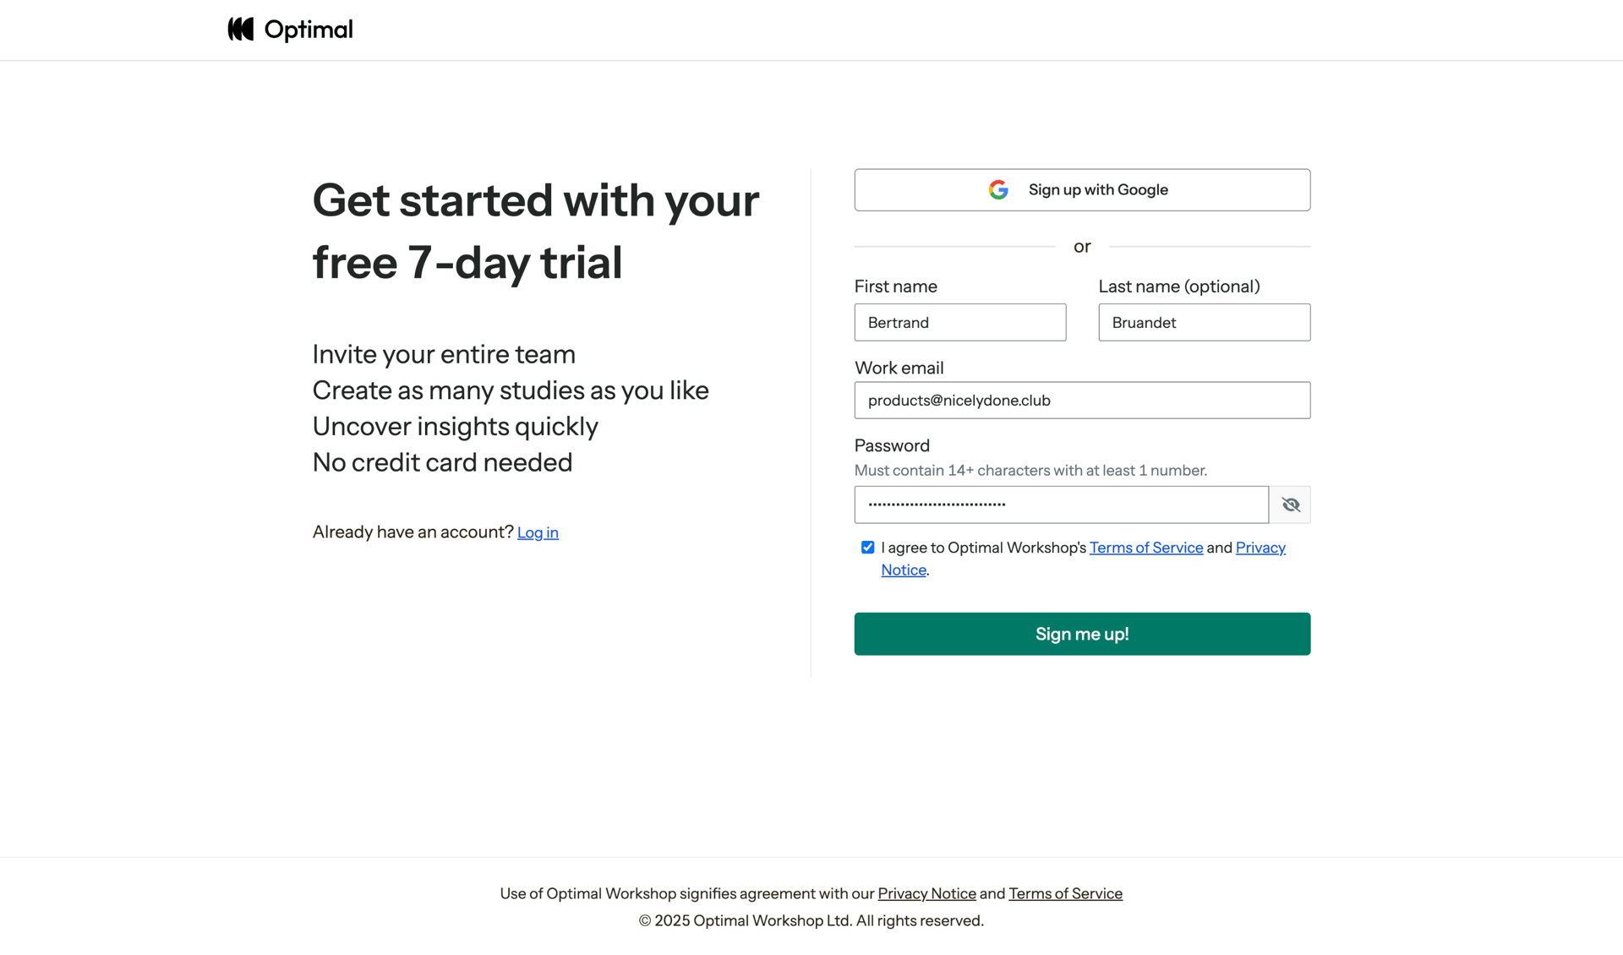Focus the First name field containing Bertrand

(959, 323)
